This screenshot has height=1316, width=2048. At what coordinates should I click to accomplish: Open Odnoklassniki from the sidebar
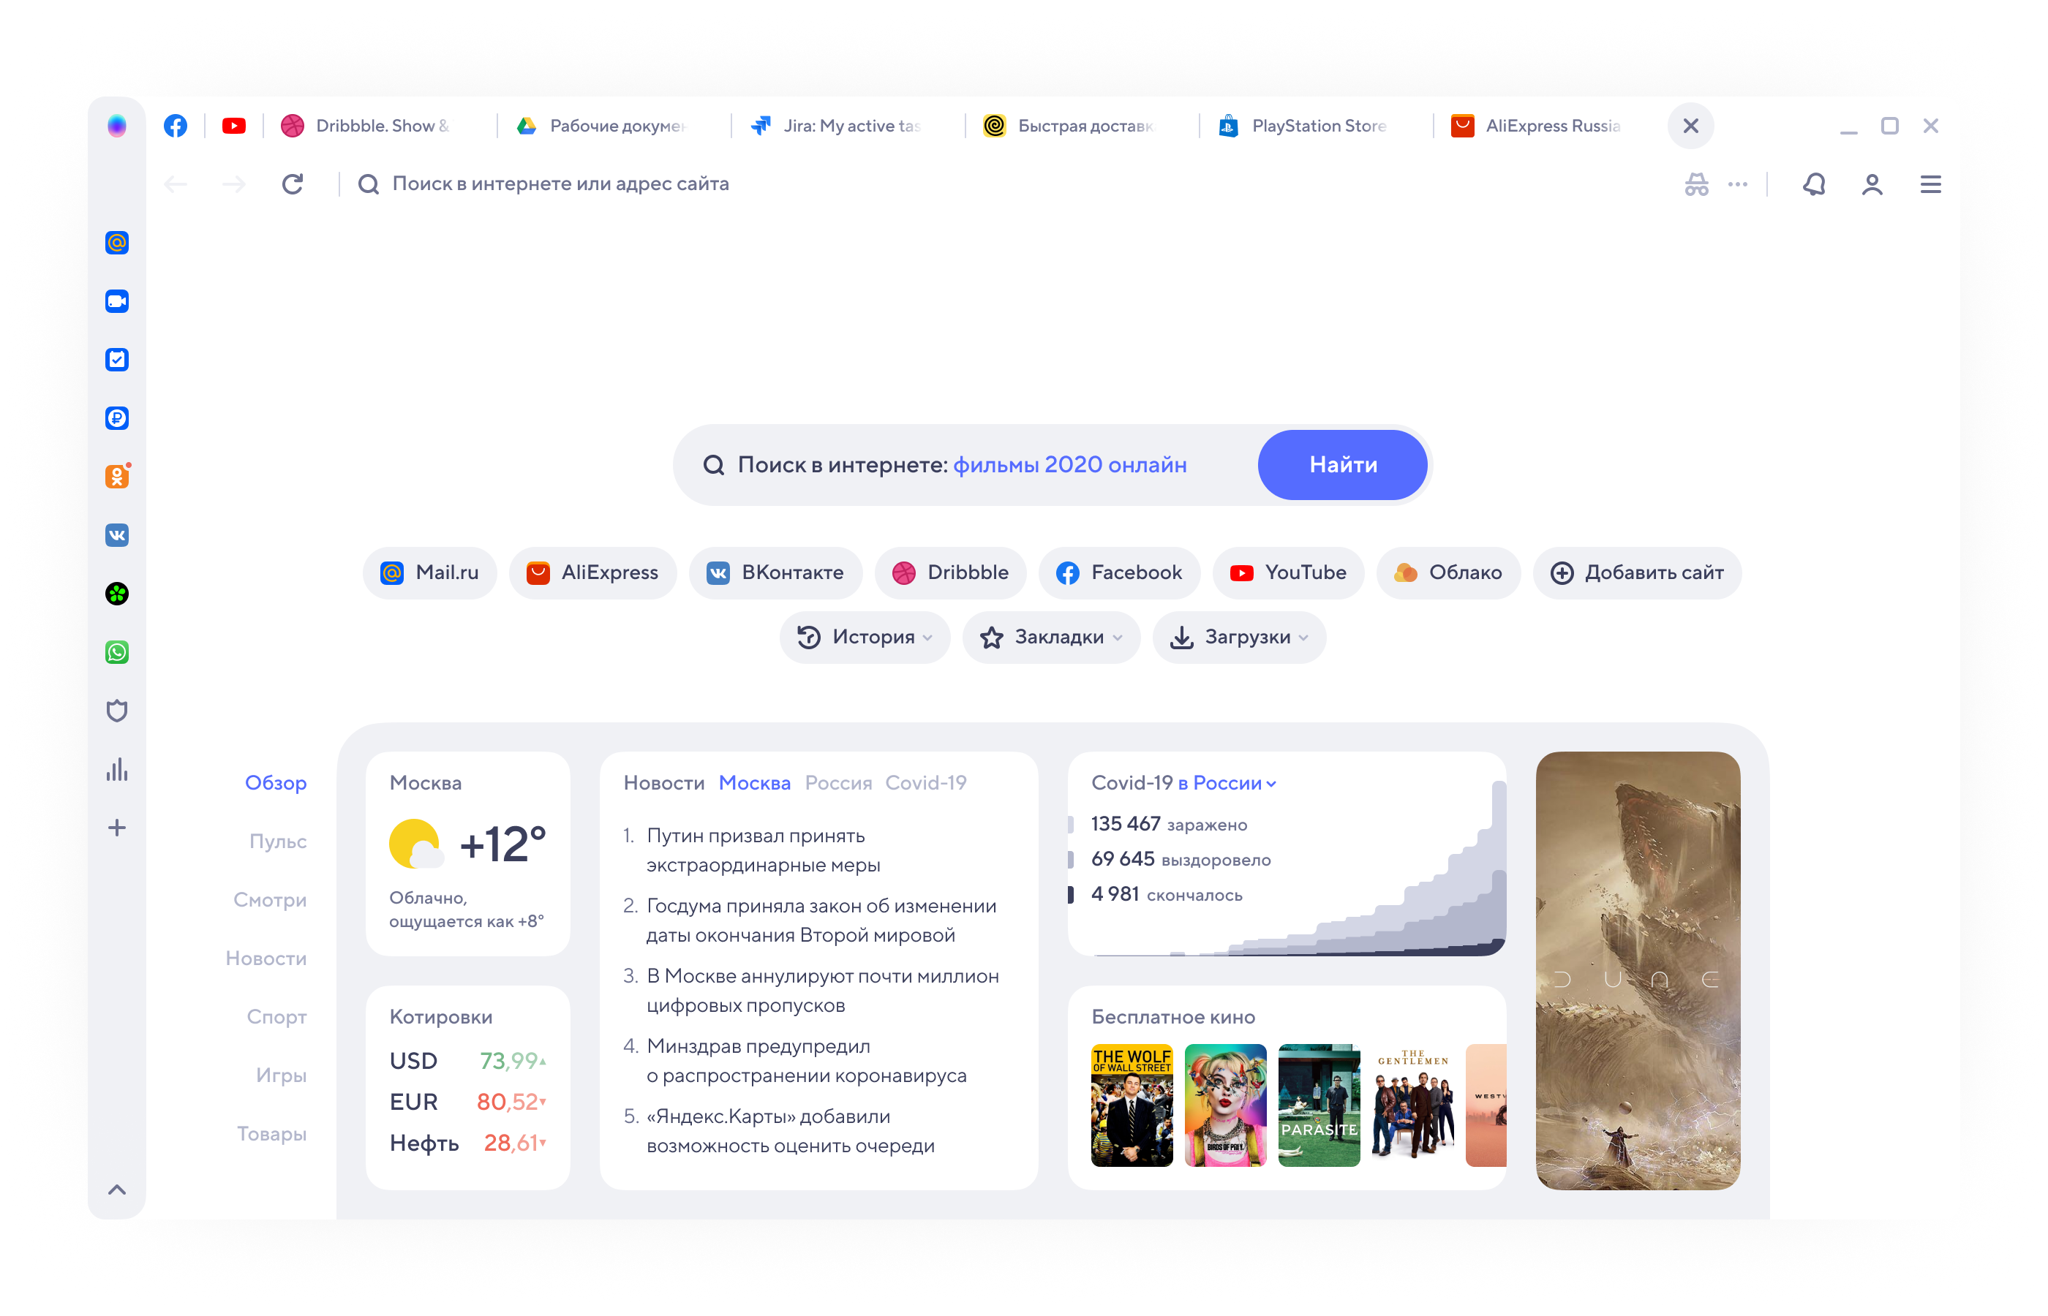(x=117, y=477)
